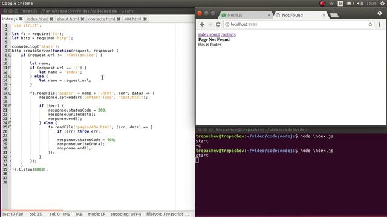Collapse the code fold at line 24
The height and width of the screenshot is (217, 387).
[x=10, y=122]
